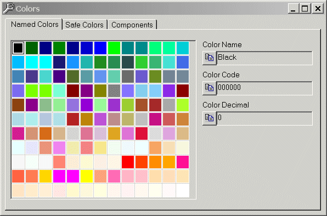This screenshot has height=216, width=327.
Task: Select the bright yellow swatch
Action: 87,176
